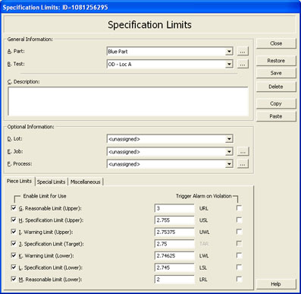Image resolution: width=301 pixels, height=294 pixels.
Task: Toggle Specification Limit (Upper) enable checkbox
Action: click(x=14, y=220)
